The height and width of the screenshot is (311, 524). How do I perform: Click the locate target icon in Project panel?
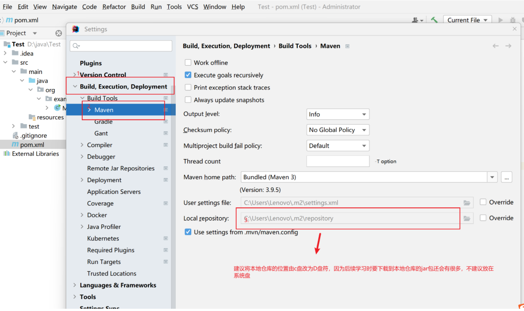[x=59, y=33]
